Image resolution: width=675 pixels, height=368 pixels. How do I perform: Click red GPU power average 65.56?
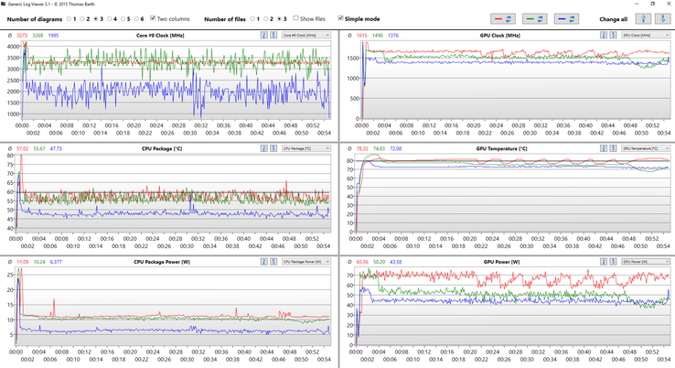(362, 262)
